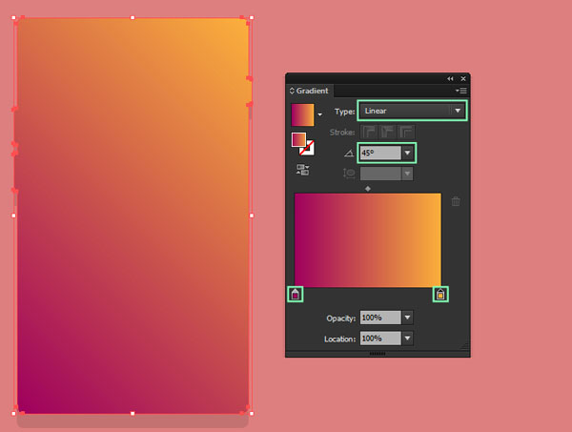Select the orange right gradient stop

[x=440, y=294]
